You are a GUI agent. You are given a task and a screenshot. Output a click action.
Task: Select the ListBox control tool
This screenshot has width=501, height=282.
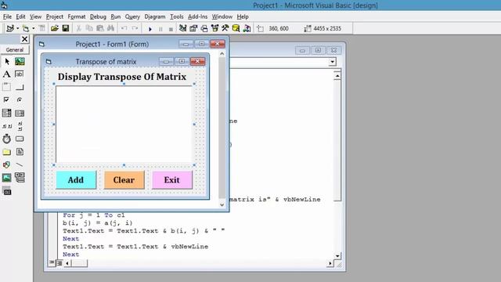(x=20, y=113)
